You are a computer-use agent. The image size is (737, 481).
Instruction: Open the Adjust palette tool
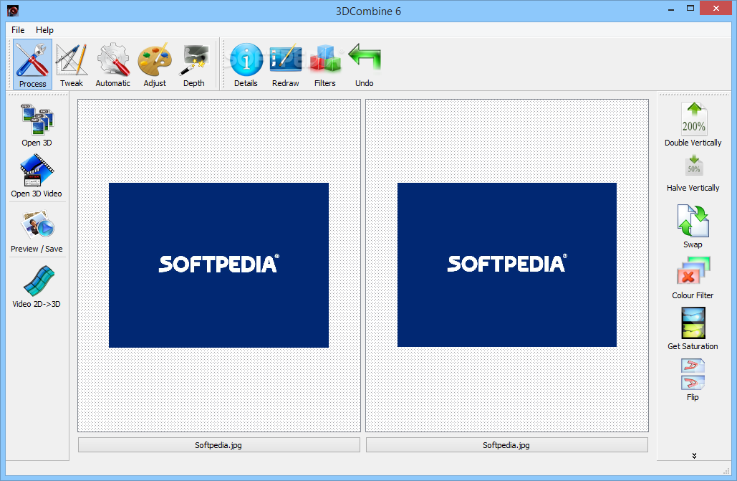[155, 65]
